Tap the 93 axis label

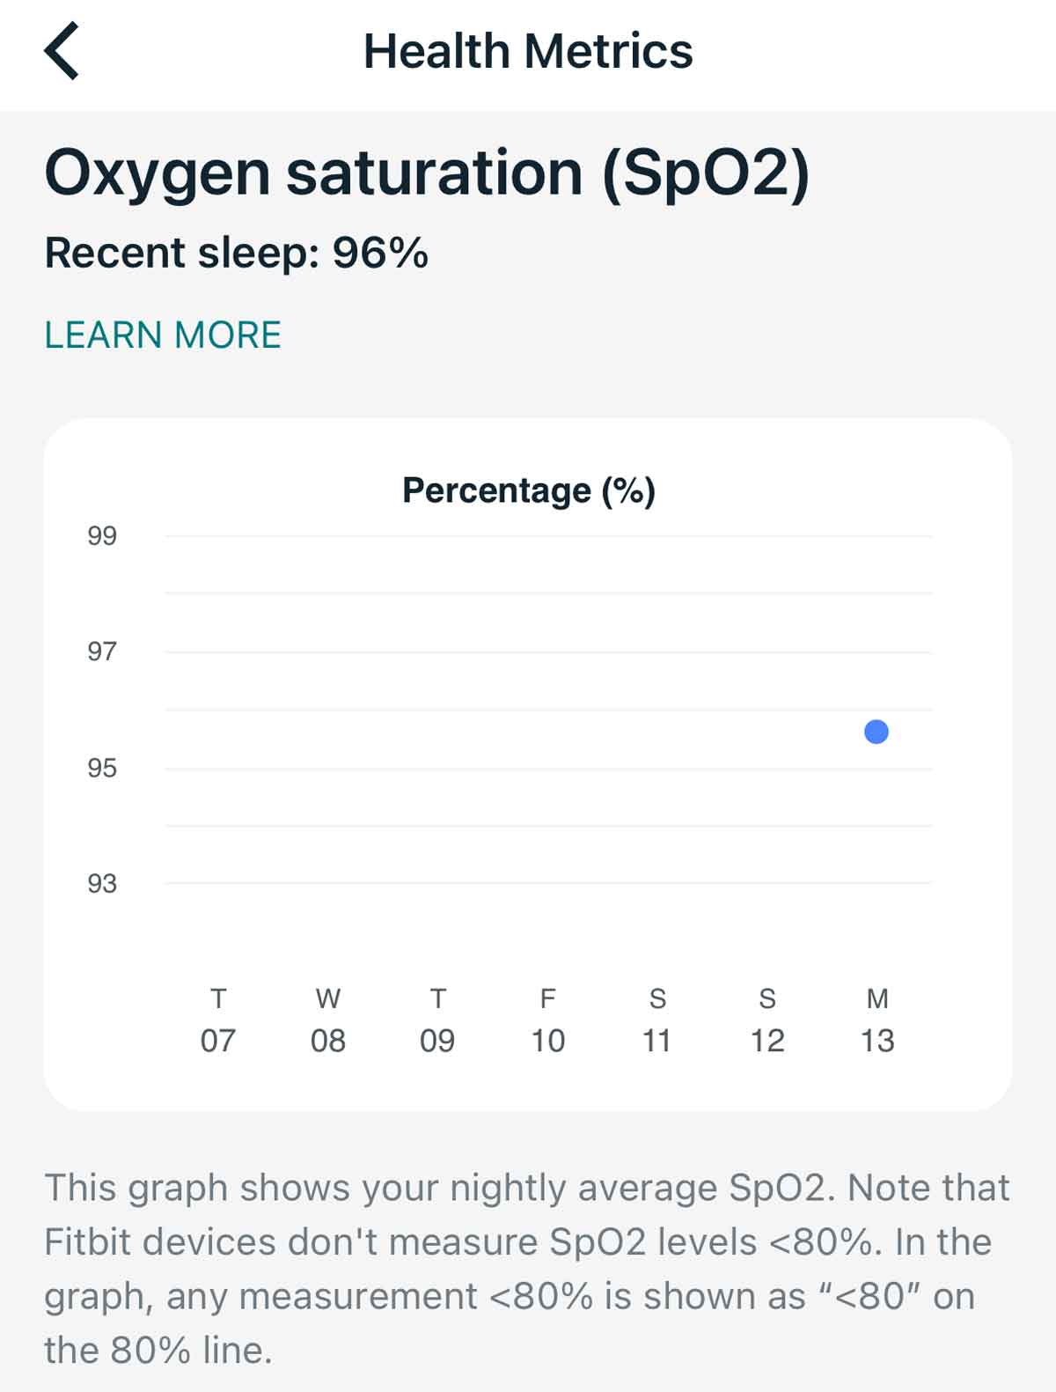(99, 881)
